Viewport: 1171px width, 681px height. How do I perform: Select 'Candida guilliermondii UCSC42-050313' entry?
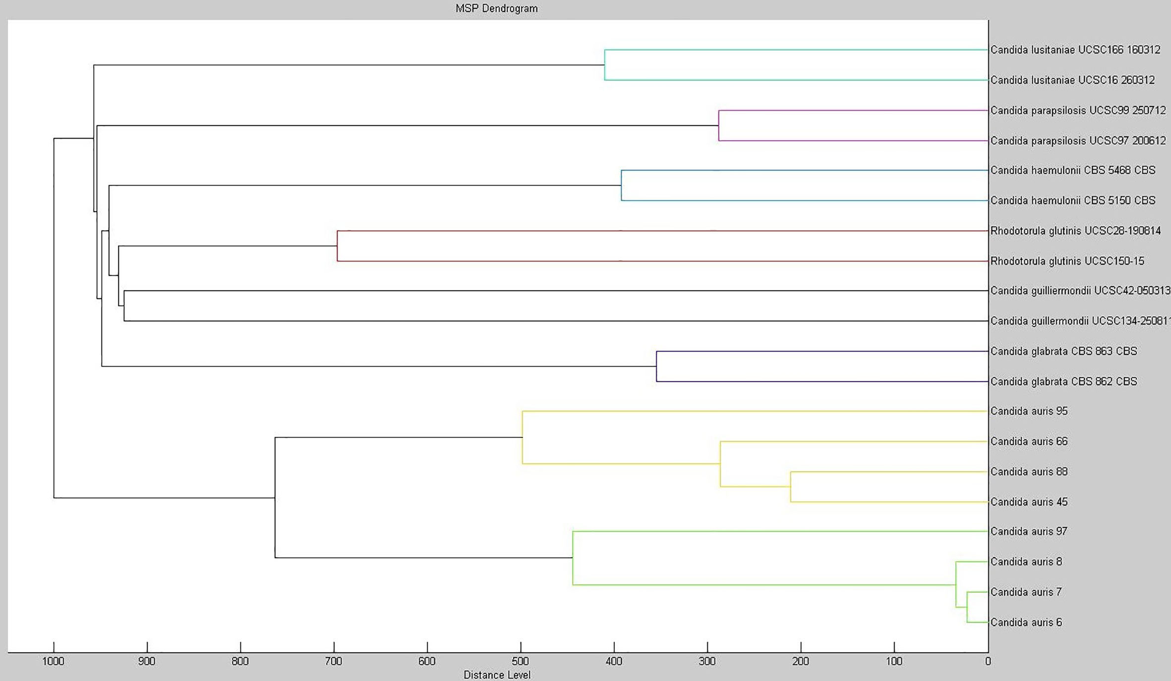coord(1080,291)
